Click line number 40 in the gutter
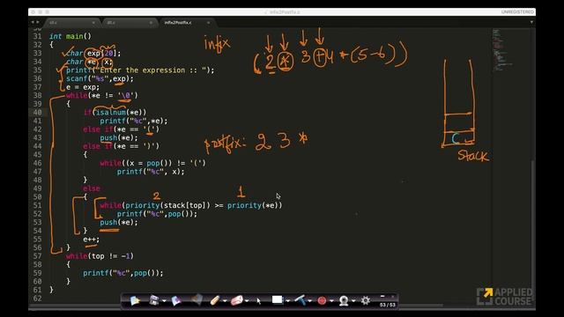Screen dimensions: 564x317 [37, 113]
